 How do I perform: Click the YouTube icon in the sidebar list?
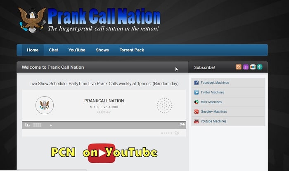(x=196, y=121)
